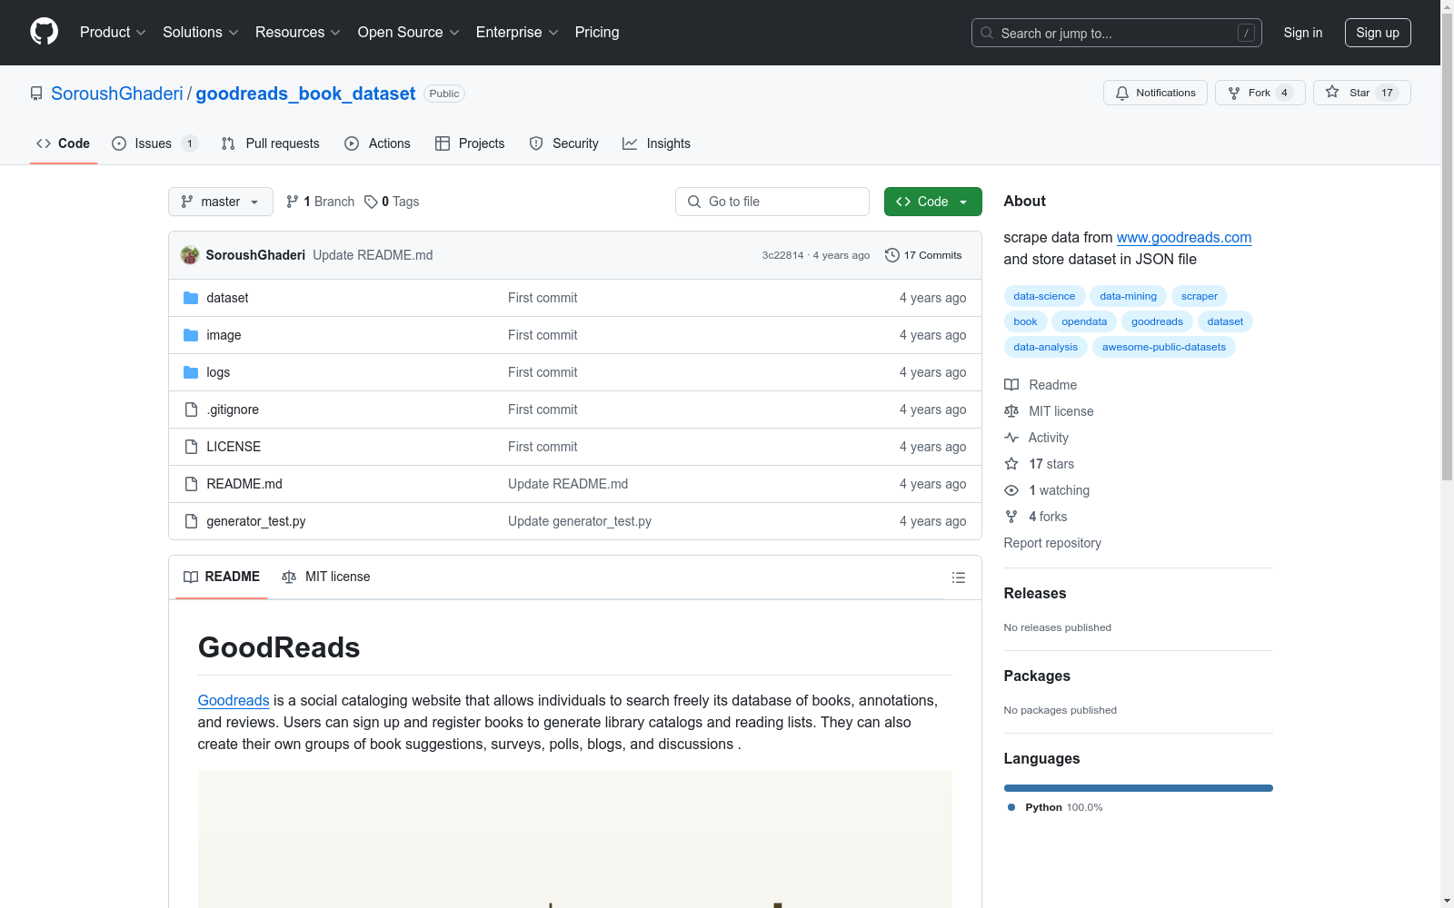Click the Python language bar
The height and width of the screenshot is (908, 1454).
(1138, 788)
